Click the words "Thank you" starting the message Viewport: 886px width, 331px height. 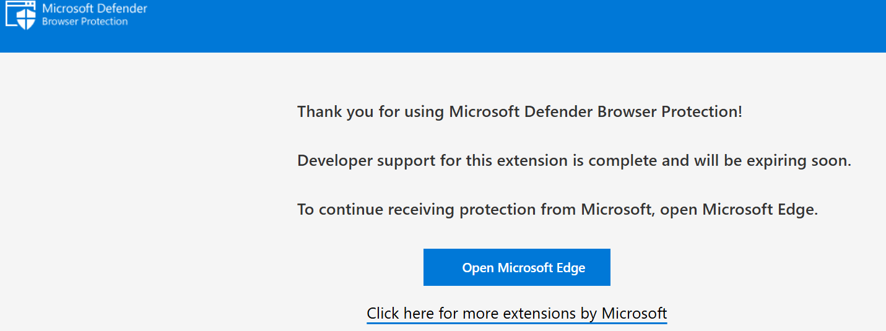(329, 112)
